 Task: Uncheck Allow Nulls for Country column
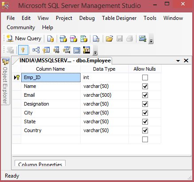point(145,130)
